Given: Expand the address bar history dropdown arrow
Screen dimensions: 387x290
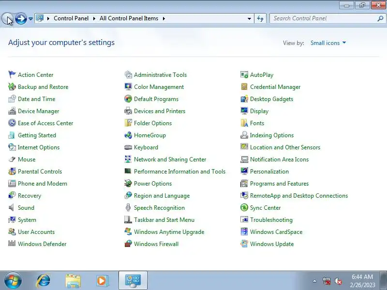Looking at the screenshot, I should (249, 18).
